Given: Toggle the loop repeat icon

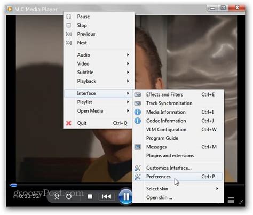Looking at the screenshot, I should 69,196.
